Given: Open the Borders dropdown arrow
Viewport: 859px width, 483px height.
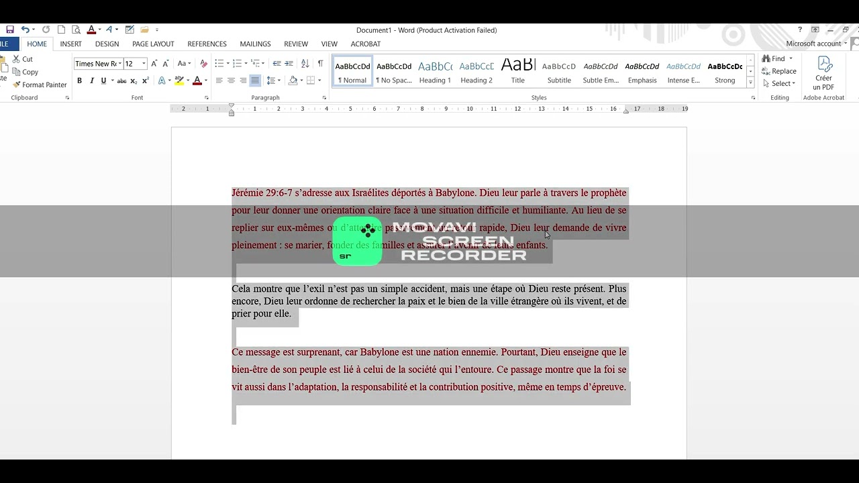Looking at the screenshot, I should click(319, 80).
